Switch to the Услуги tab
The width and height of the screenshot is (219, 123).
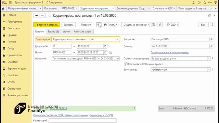tap(66, 32)
